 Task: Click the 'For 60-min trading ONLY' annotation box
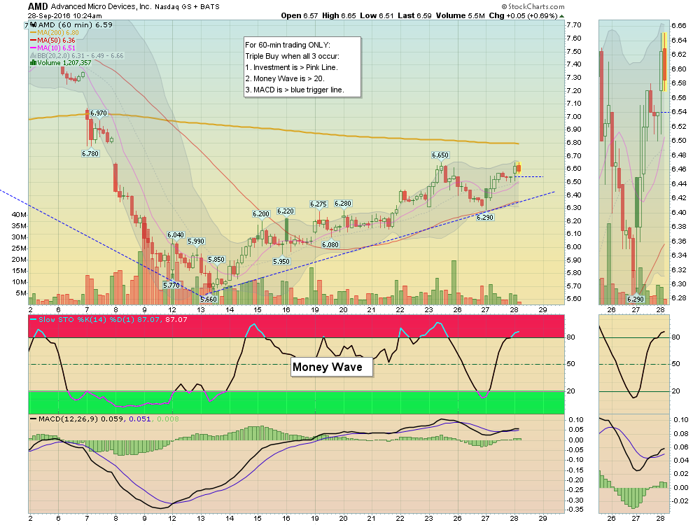(x=302, y=67)
